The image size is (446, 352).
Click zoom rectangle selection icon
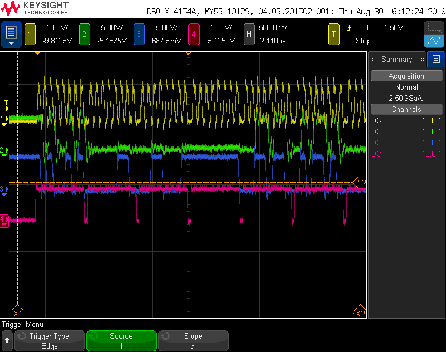point(434,28)
